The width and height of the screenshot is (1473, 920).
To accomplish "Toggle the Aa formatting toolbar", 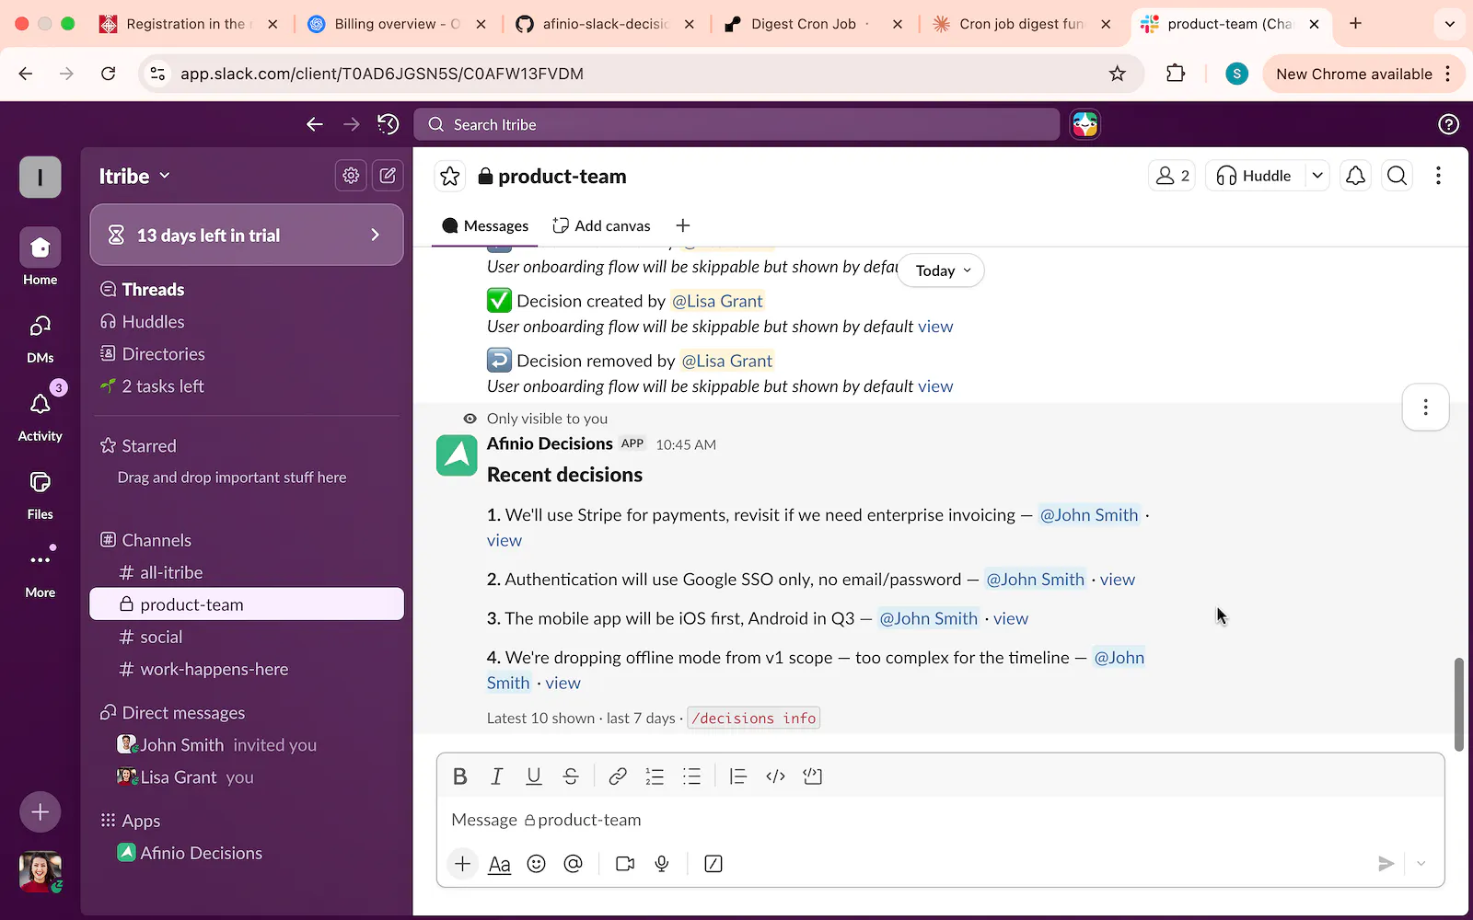I will tap(499, 864).
